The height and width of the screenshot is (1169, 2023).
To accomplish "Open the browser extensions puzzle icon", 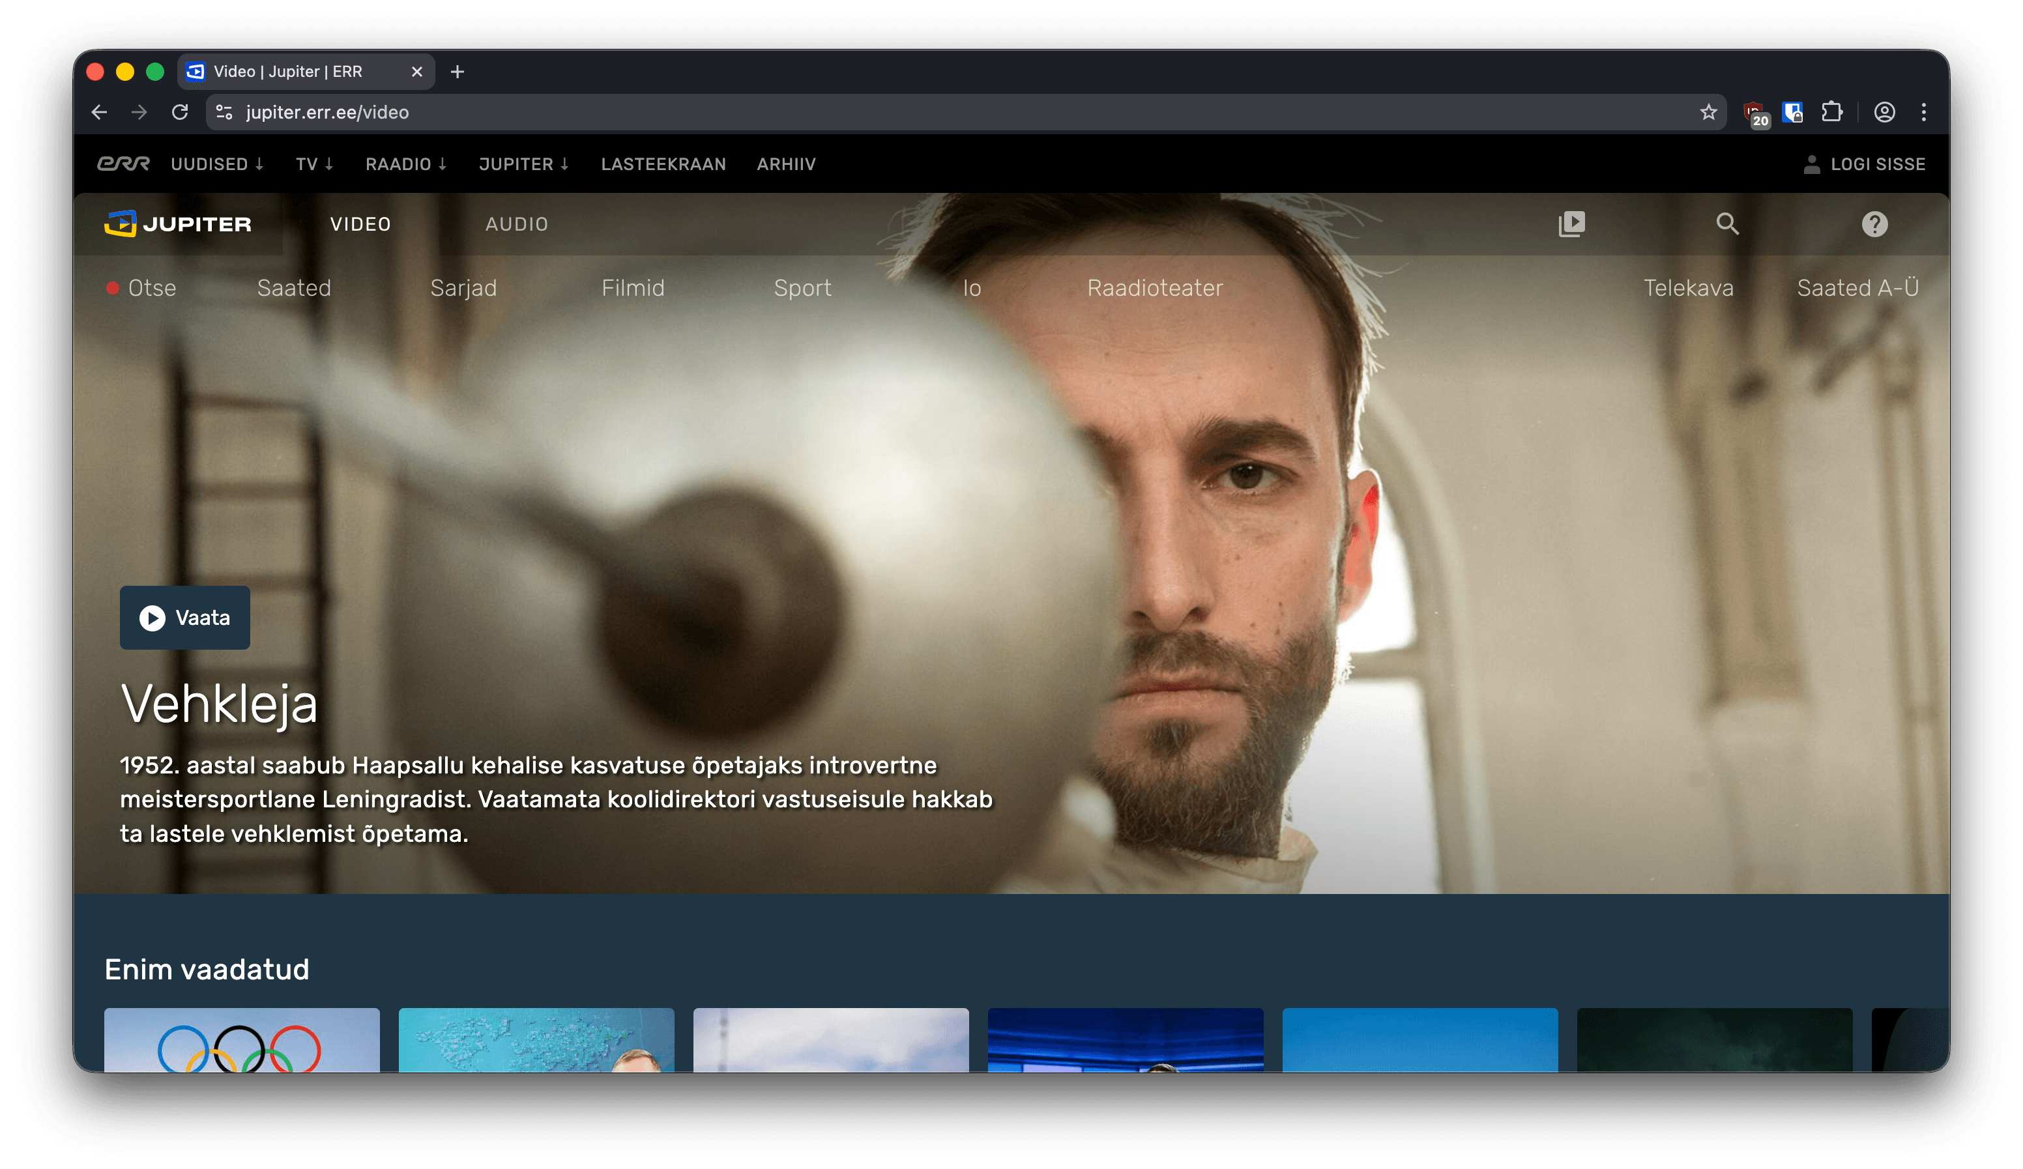I will coord(1832,112).
